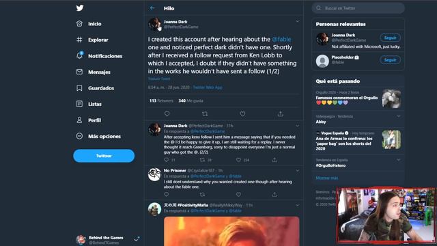
Task: Like the main Joanna Dark tweet
Action: coord(243,114)
